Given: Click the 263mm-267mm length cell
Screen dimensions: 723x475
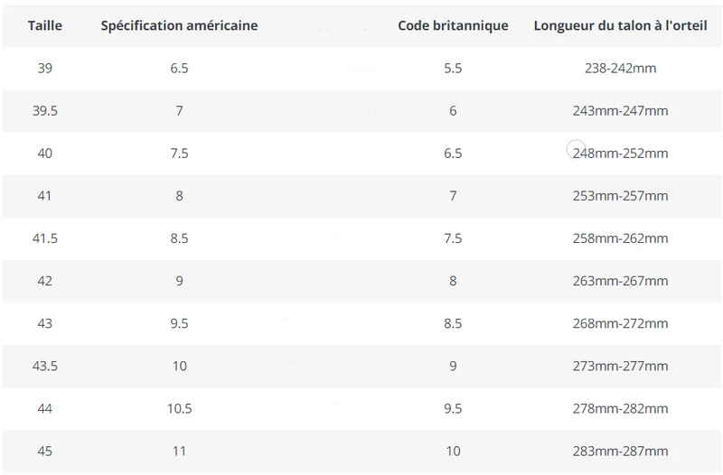Looking at the screenshot, I should click(x=620, y=281).
